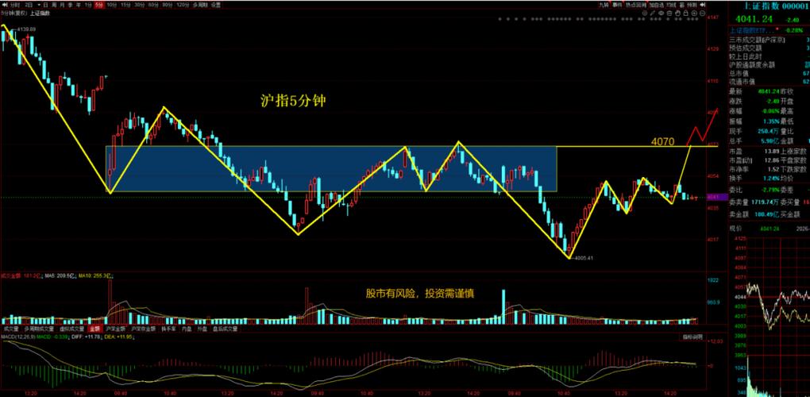Viewport: 810px width, 397px height.
Task: Click the 指标说明 indicator help button
Action: 691,337
